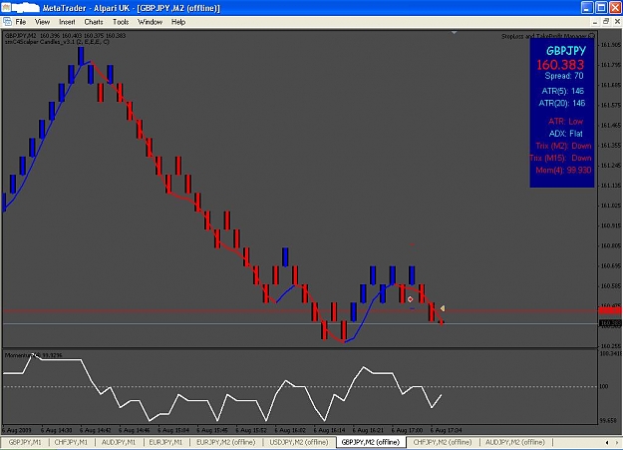Switch to AUDJPY,M1 chart tab
The image size is (623, 450).
click(x=119, y=442)
